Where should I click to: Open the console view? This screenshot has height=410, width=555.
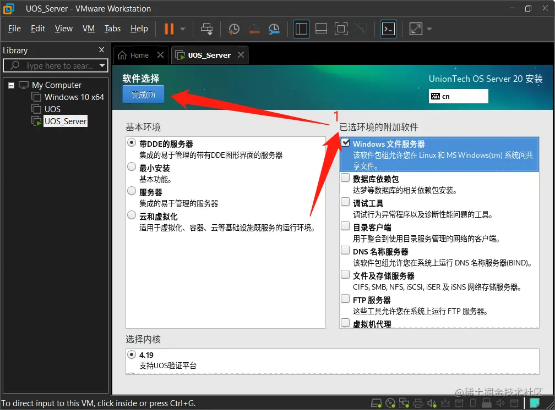[388, 29]
